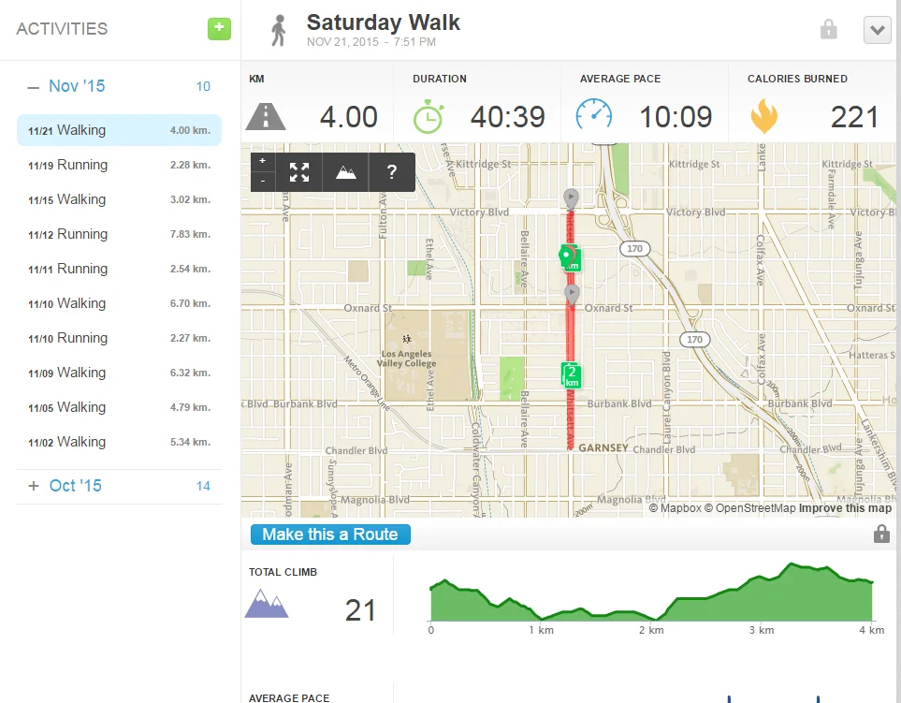Collapse the Nov '15 activities group
The width and height of the screenshot is (901, 703).
tap(34, 87)
